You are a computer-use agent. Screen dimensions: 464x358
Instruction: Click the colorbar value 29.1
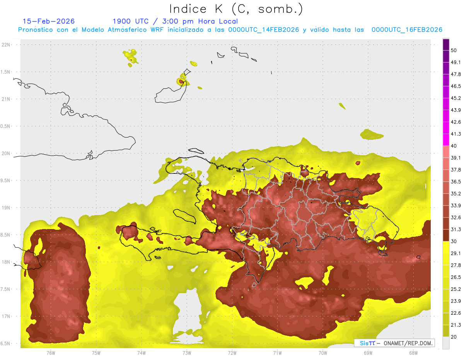tap(456, 253)
